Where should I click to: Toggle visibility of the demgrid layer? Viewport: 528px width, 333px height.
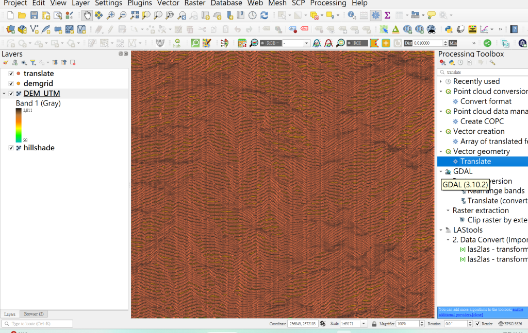click(11, 83)
